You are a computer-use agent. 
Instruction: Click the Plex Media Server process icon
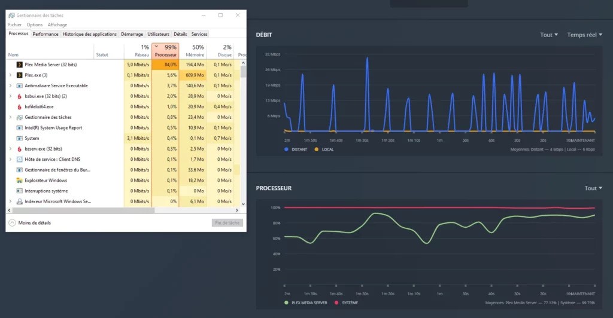(x=19, y=65)
